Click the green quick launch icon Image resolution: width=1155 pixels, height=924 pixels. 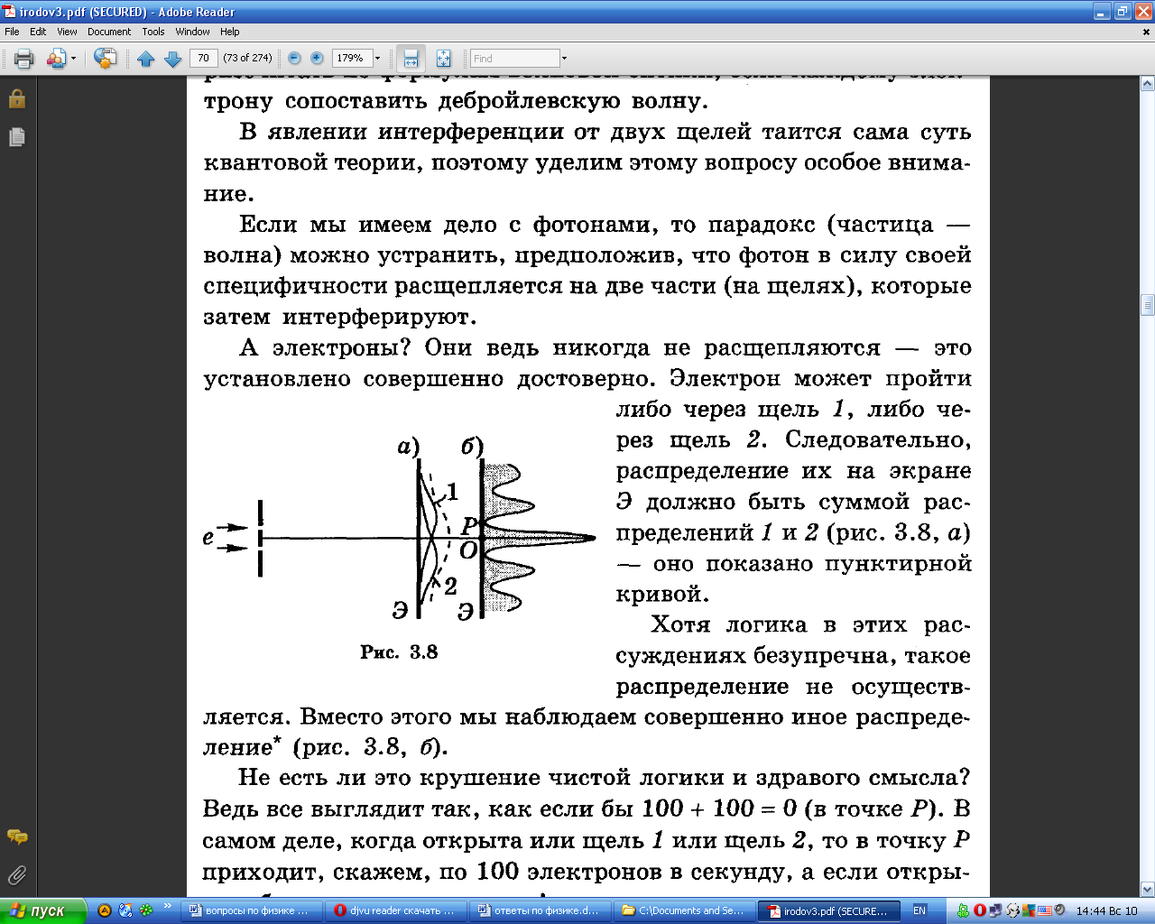coord(145,910)
